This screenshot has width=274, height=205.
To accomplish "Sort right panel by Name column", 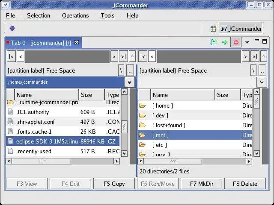I will [183, 95].
